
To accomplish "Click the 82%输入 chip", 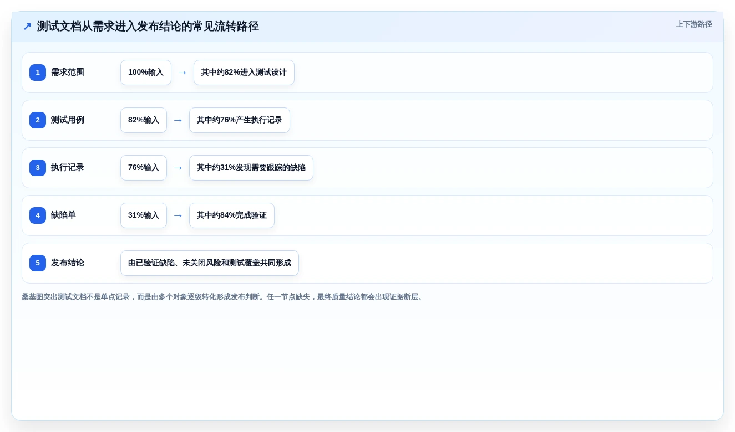I will tap(144, 120).
